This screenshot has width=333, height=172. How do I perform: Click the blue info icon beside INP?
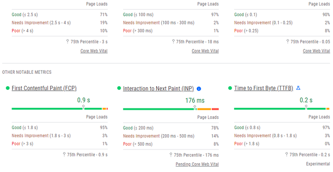click(199, 89)
